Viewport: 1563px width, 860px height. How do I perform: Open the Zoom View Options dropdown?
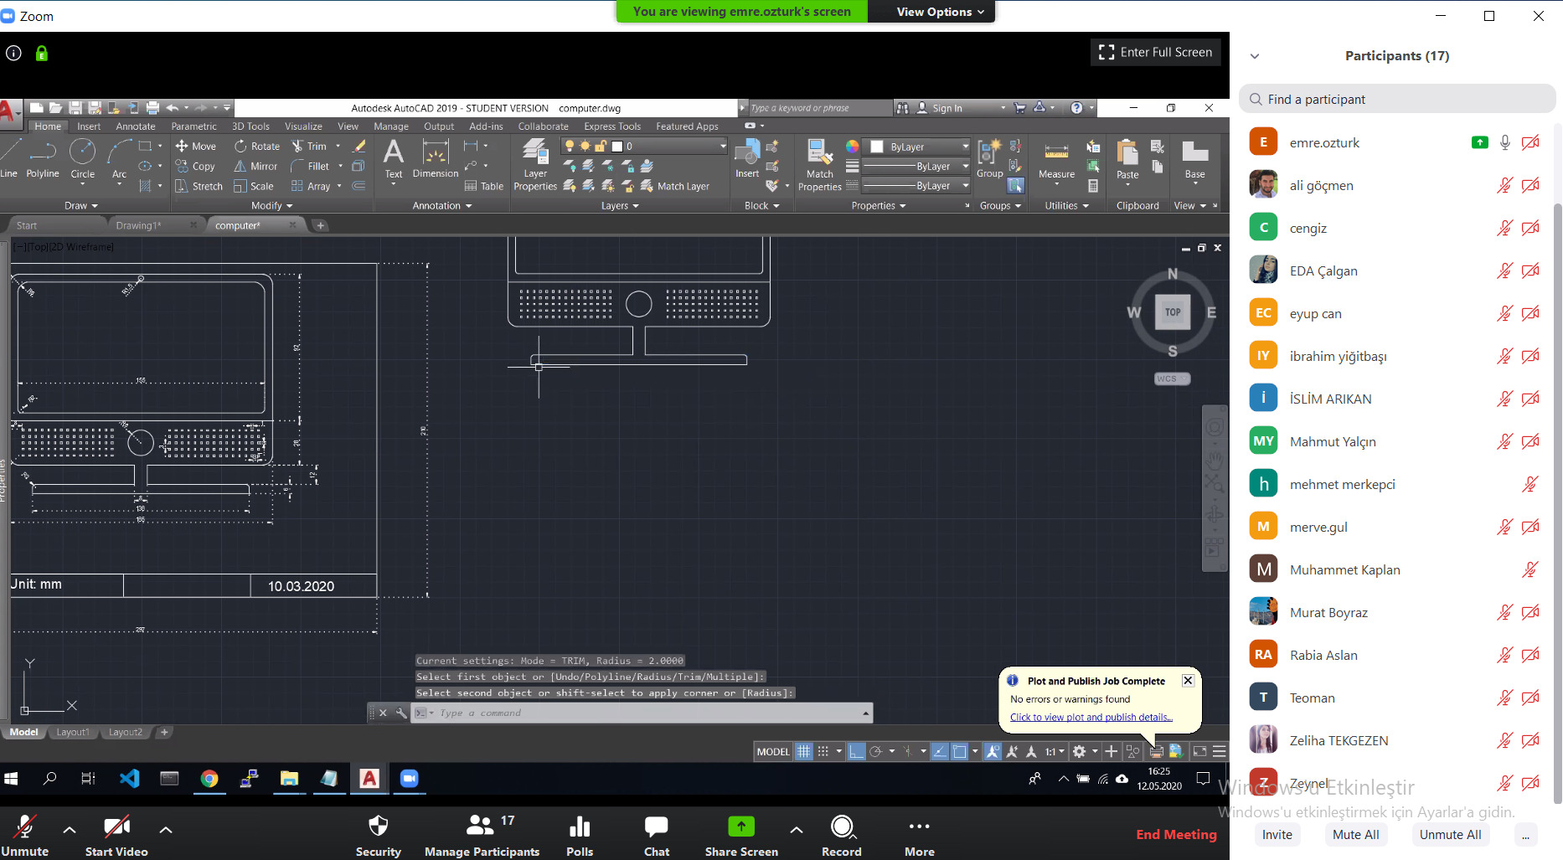[x=939, y=12]
